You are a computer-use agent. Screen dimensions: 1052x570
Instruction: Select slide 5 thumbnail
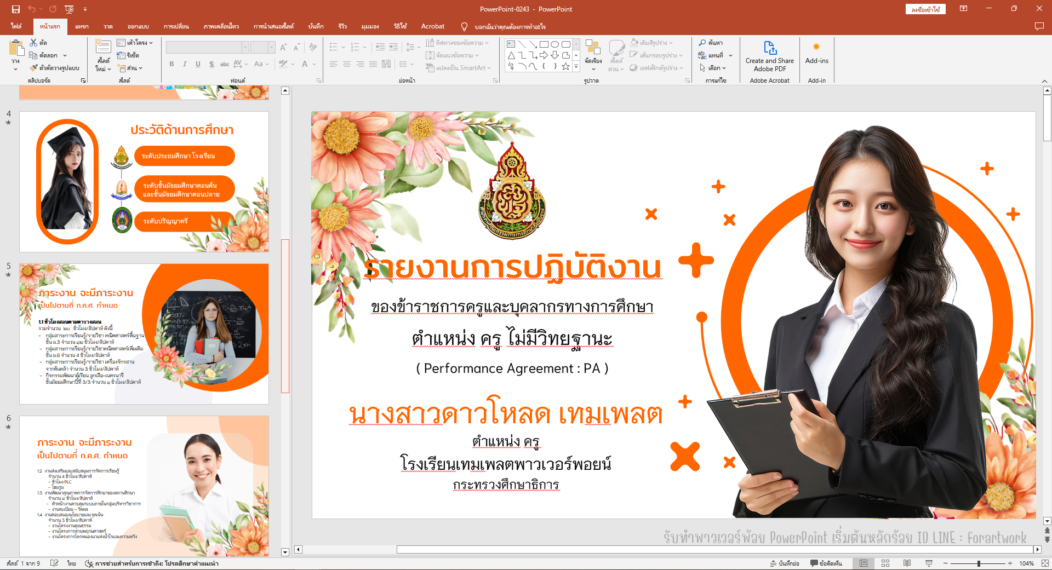pos(144,334)
